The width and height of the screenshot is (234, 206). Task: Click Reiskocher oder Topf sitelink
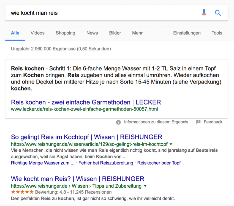(x=159, y=163)
